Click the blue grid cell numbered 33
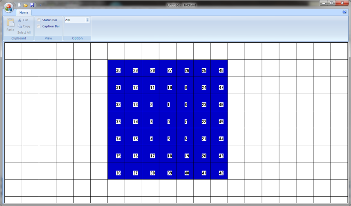The height and width of the screenshot is (206, 351). (116, 120)
